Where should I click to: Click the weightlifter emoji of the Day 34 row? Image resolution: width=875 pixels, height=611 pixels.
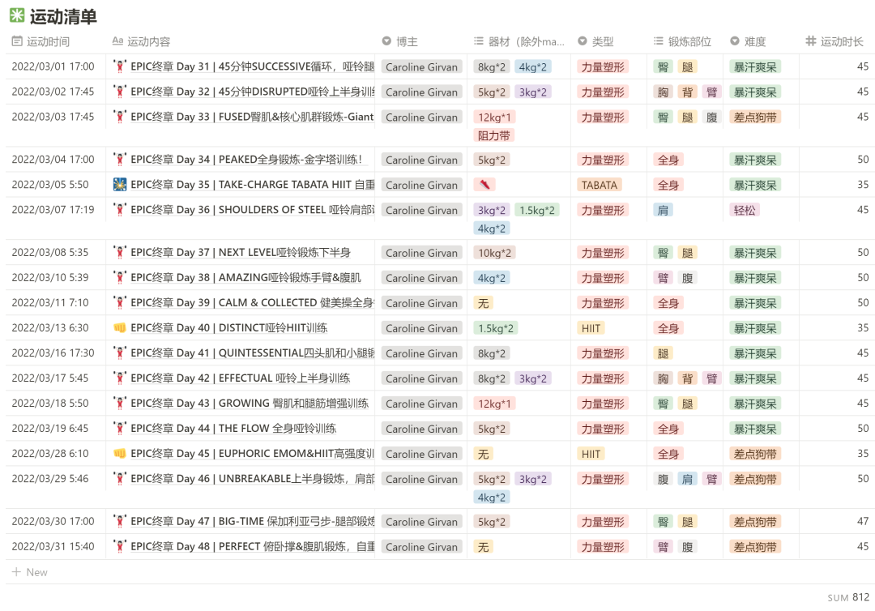pos(119,160)
